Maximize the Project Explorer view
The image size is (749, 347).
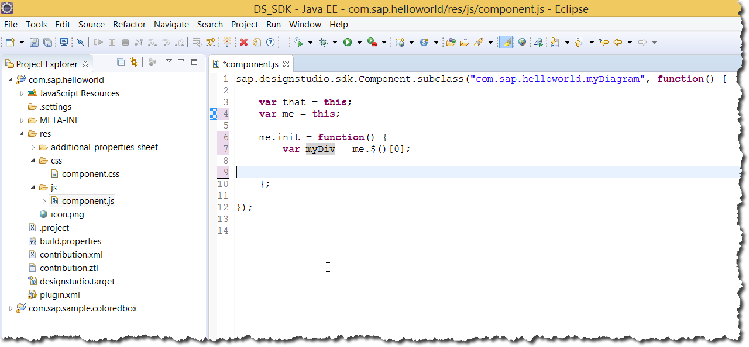click(x=194, y=62)
